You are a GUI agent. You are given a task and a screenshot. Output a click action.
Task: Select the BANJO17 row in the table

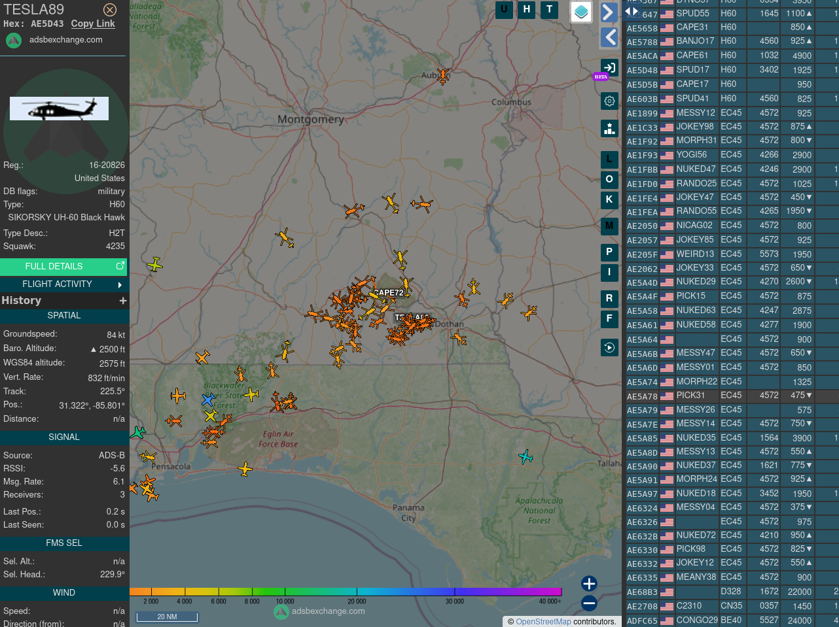732,42
